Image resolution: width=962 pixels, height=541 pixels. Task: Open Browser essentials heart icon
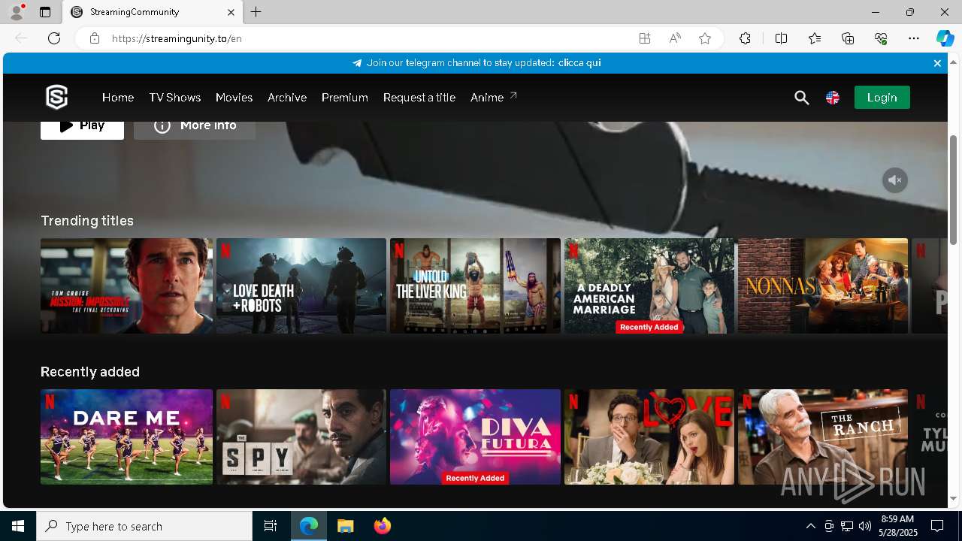coord(881,38)
